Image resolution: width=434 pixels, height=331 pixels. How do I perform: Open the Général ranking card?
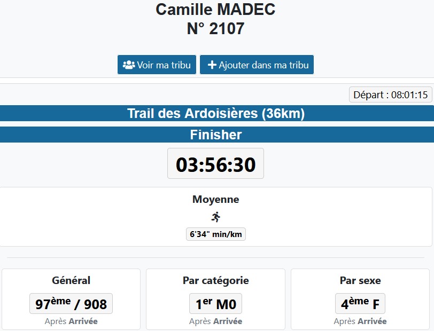[x=71, y=280]
